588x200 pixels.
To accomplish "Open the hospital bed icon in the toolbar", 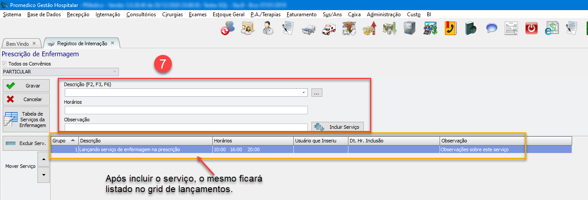I will 308,29.
